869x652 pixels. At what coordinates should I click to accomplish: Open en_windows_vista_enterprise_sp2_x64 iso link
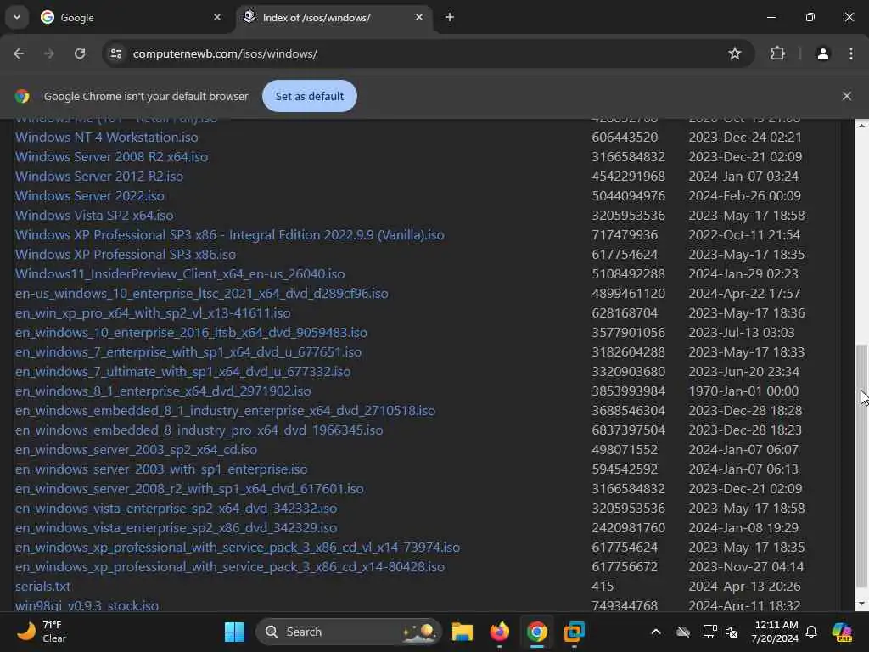(176, 508)
